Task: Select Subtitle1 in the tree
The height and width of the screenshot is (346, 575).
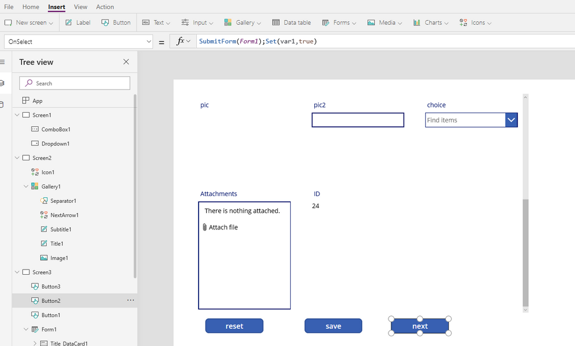Action: pyautogui.click(x=61, y=229)
